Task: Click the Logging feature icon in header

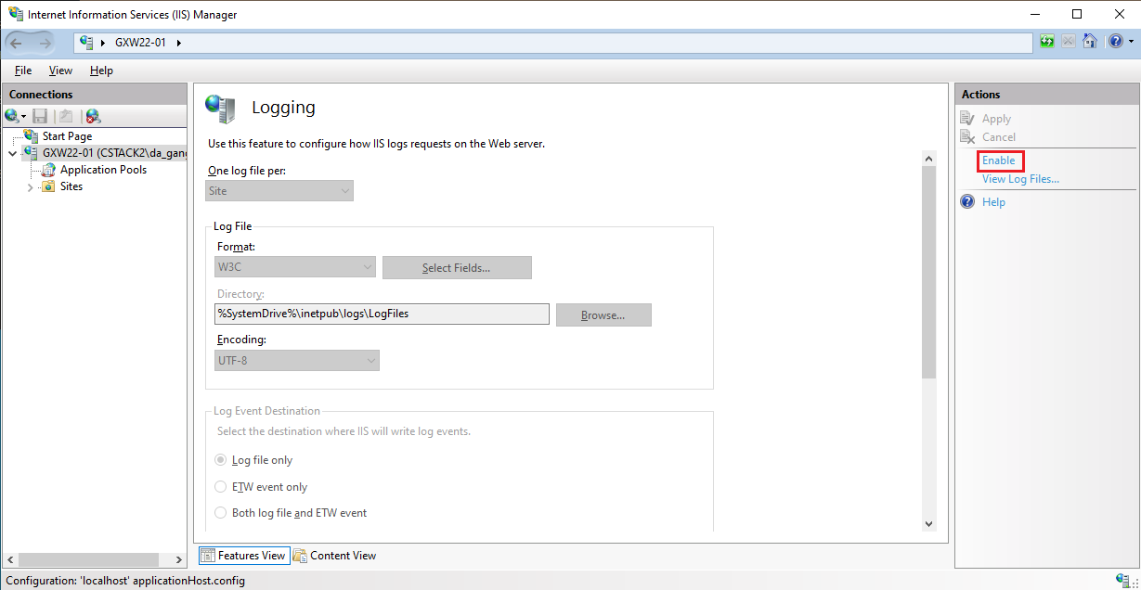Action: pos(220,109)
